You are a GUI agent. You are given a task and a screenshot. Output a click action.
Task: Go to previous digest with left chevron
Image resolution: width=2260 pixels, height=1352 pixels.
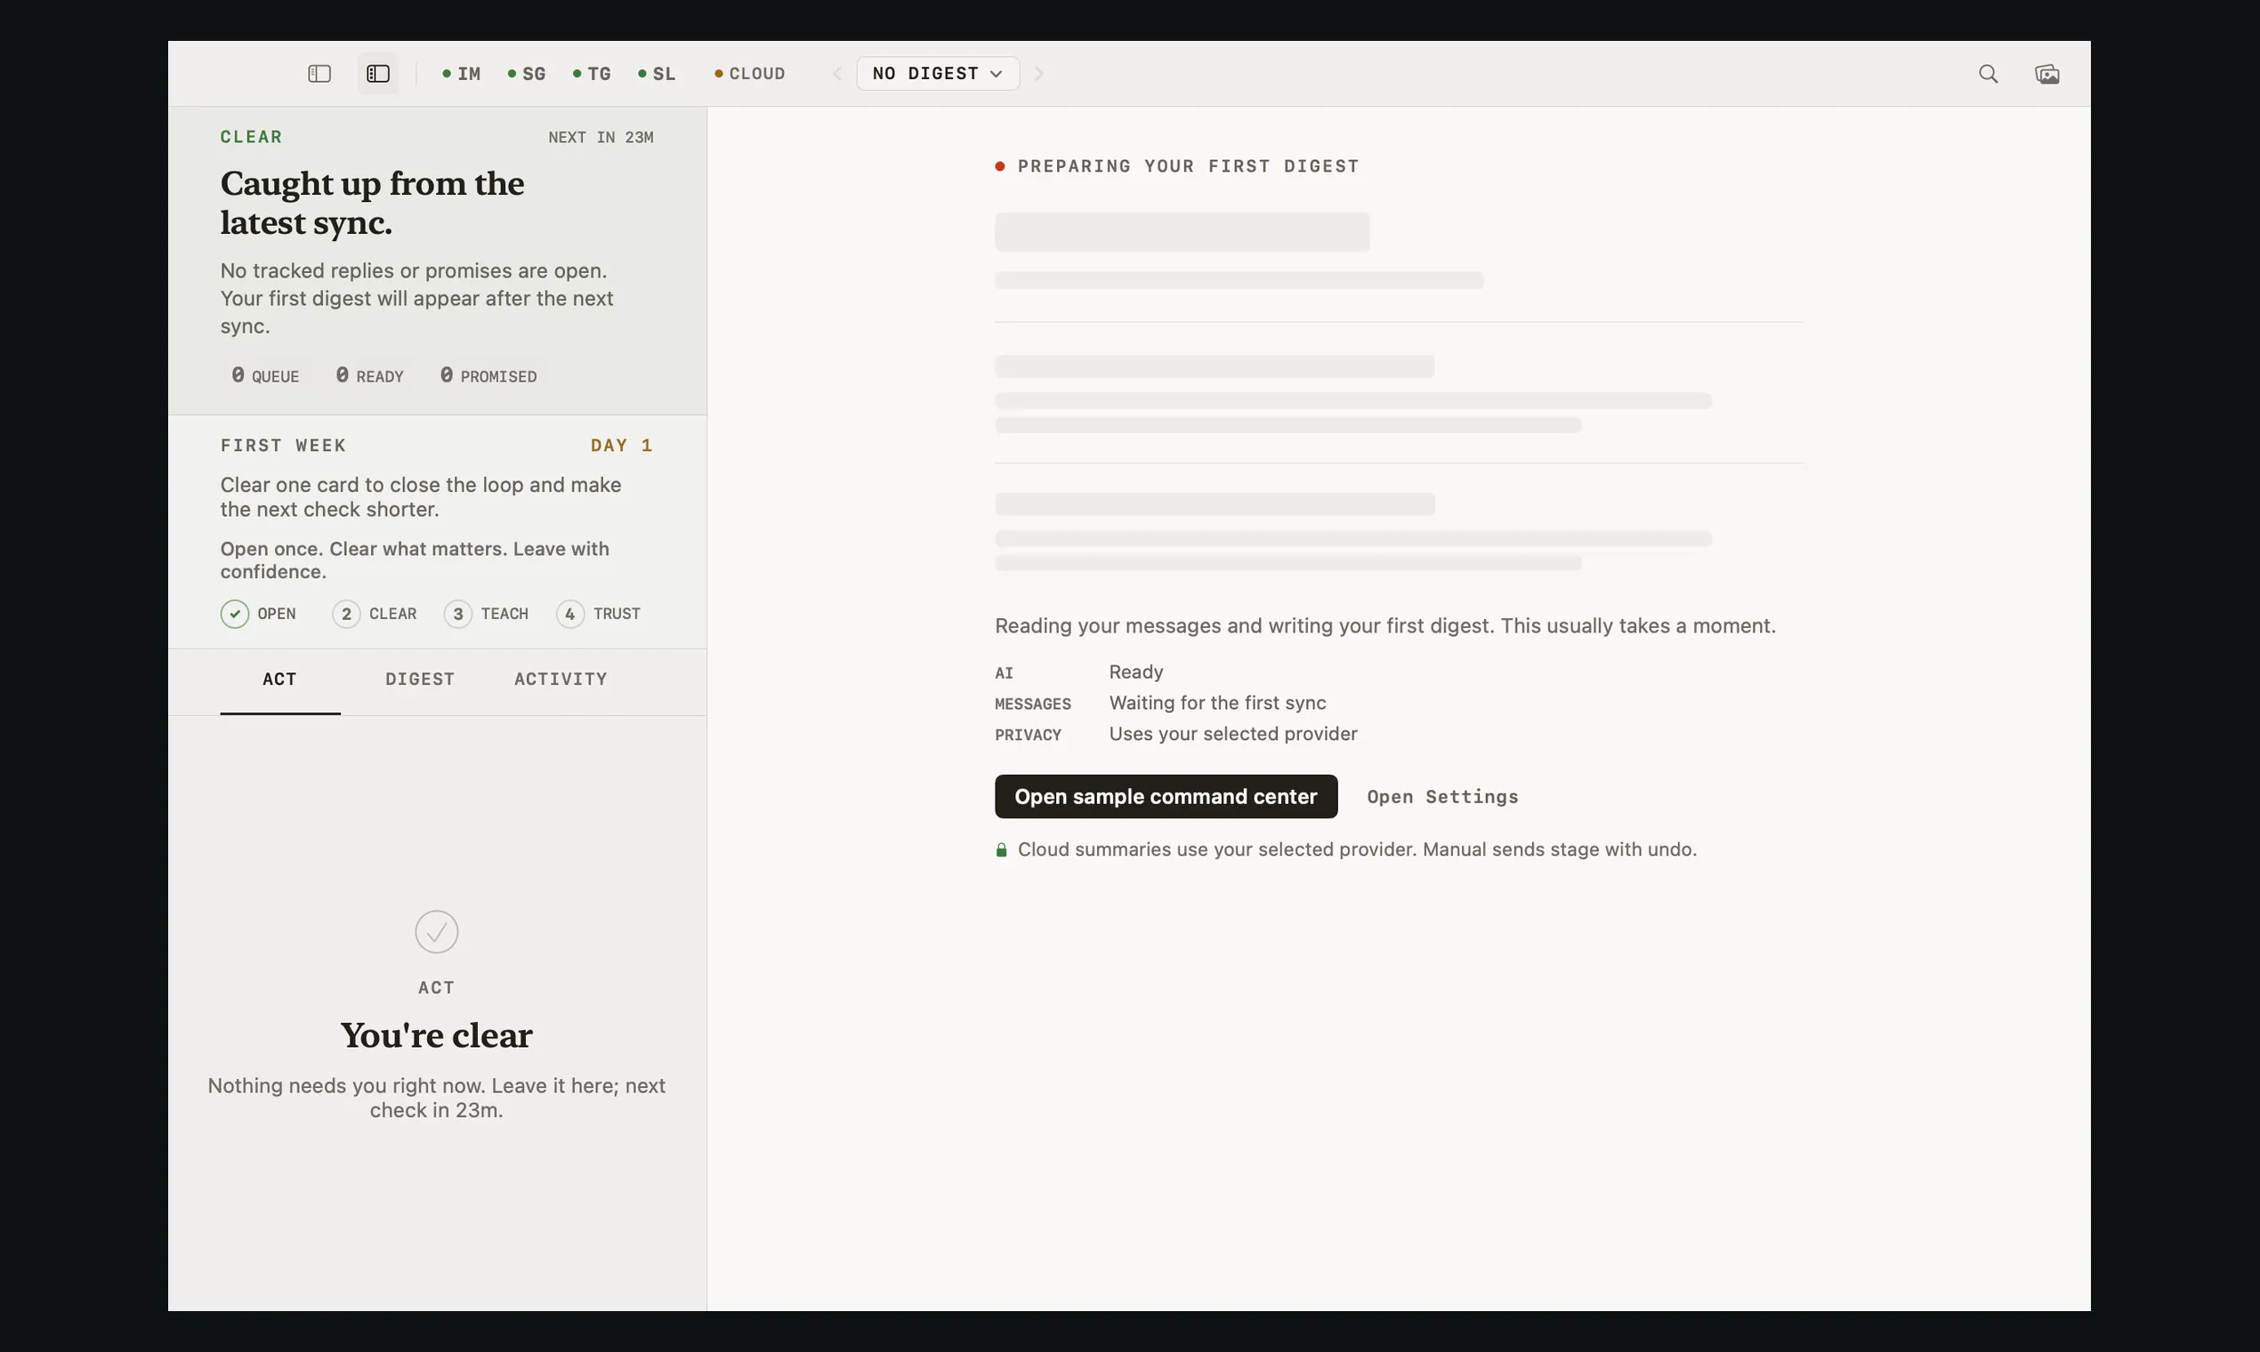point(837,74)
